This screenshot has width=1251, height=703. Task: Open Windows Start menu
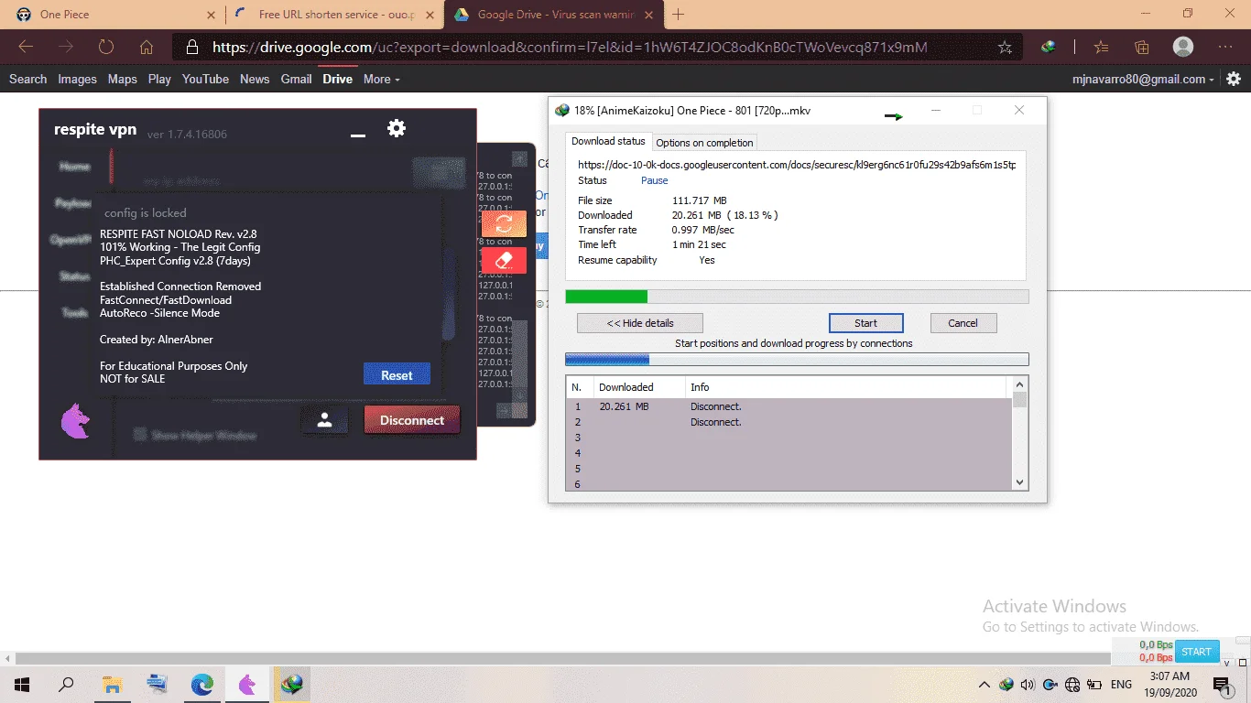[x=21, y=684]
